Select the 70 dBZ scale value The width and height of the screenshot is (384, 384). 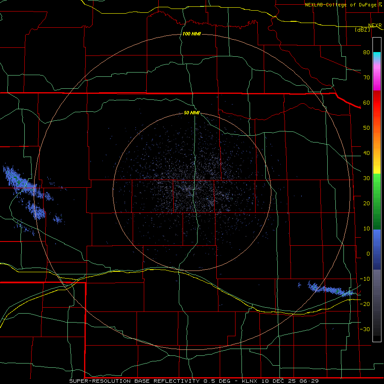click(367, 78)
